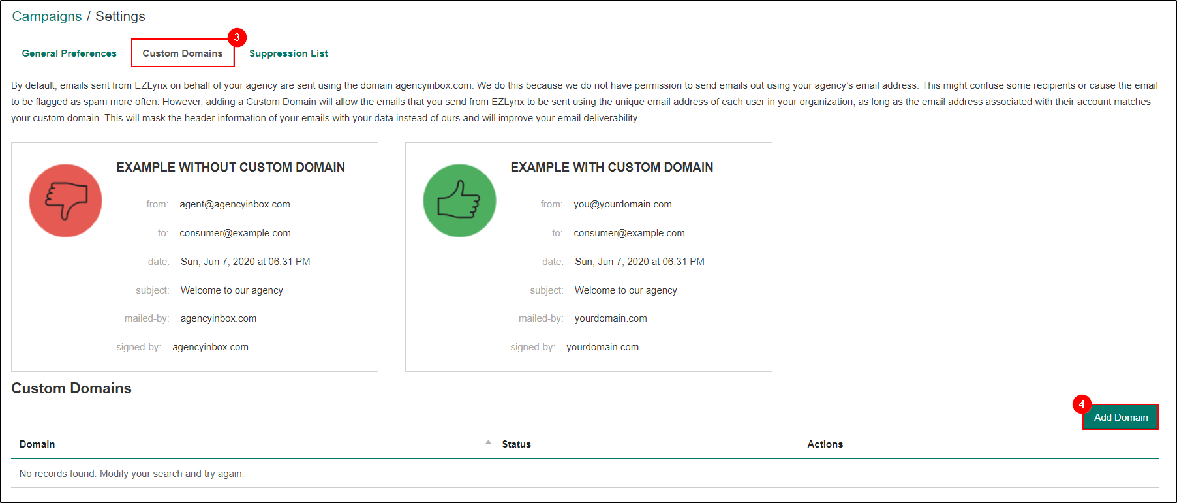
Task: Click 'EXAMPLE WITH CUSTOM DOMAIN' heading
Action: point(611,168)
